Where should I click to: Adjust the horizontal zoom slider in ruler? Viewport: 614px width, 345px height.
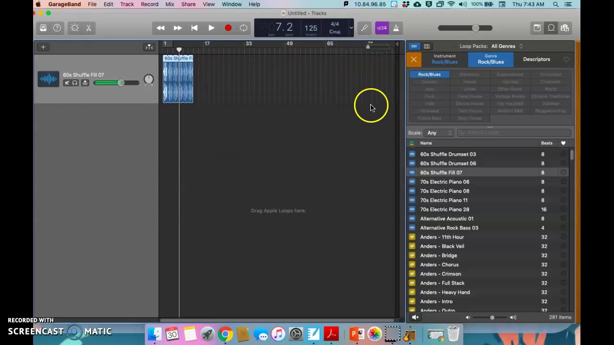[x=379, y=46]
